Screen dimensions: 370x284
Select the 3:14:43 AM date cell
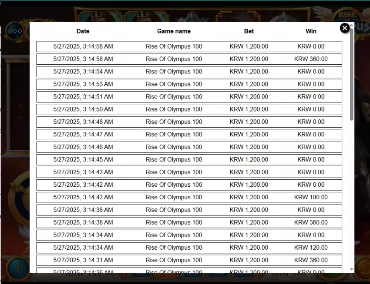coord(83,172)
